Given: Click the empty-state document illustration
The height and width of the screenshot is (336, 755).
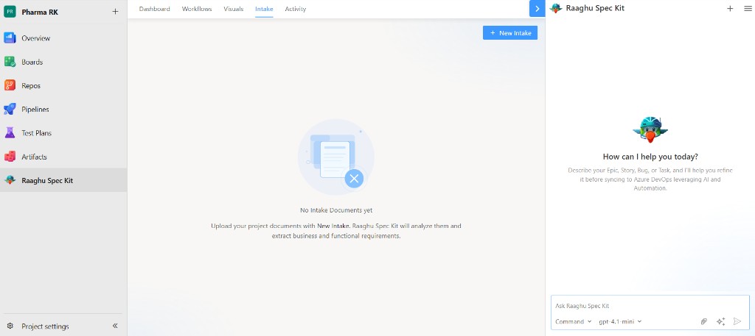Looking at the screenshot, I should click(x=336, y=157).
